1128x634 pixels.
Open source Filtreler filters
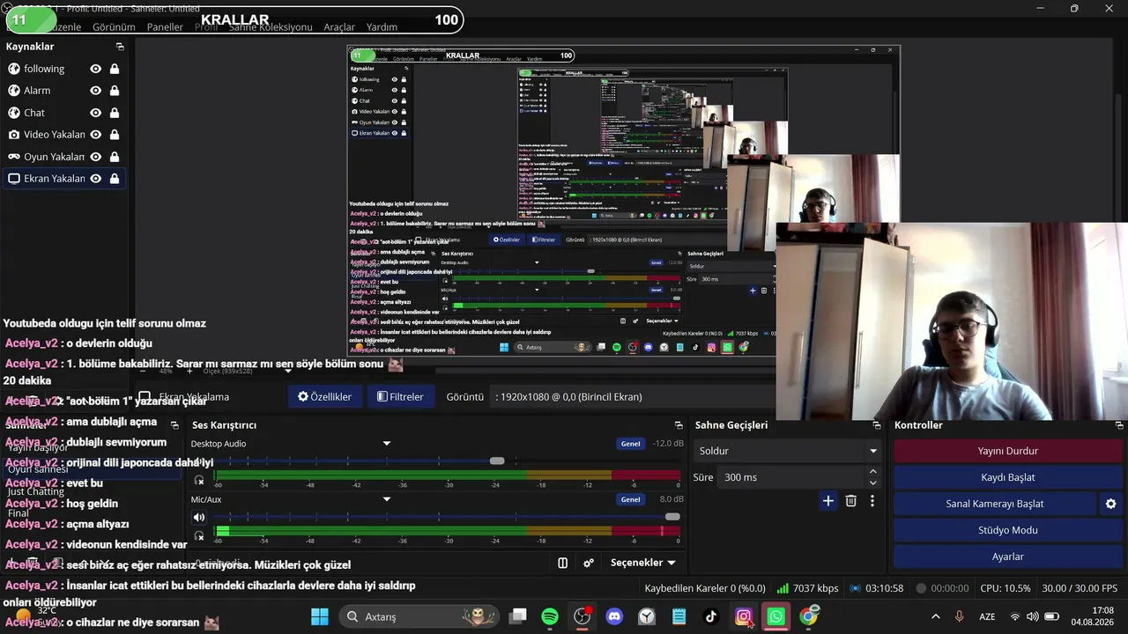tap(400, 397)
